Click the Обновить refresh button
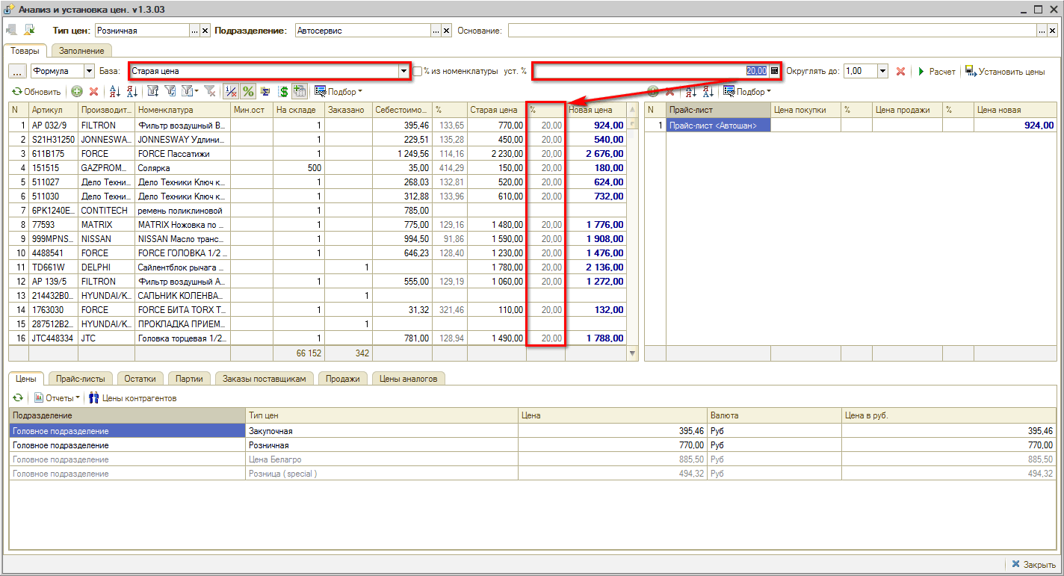Screen dimensions: 1064x576 coord(36,92)
